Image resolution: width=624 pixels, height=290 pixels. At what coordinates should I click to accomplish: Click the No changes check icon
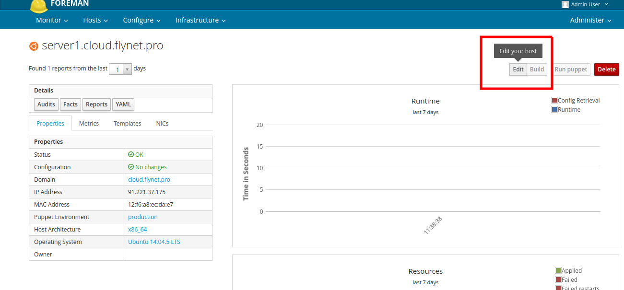[x=131, y=167]
